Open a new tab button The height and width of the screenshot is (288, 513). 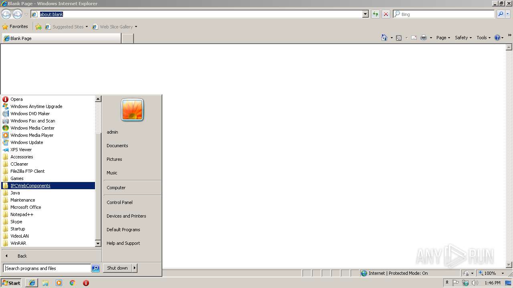tap(127, 38)
